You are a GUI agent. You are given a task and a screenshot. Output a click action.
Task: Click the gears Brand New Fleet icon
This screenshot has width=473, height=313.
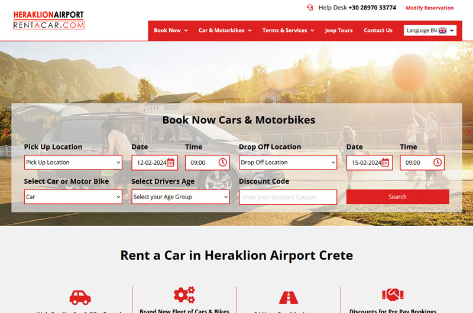(184, 295)
